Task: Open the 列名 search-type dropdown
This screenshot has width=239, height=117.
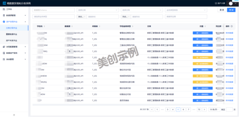Action: (126, 17)
